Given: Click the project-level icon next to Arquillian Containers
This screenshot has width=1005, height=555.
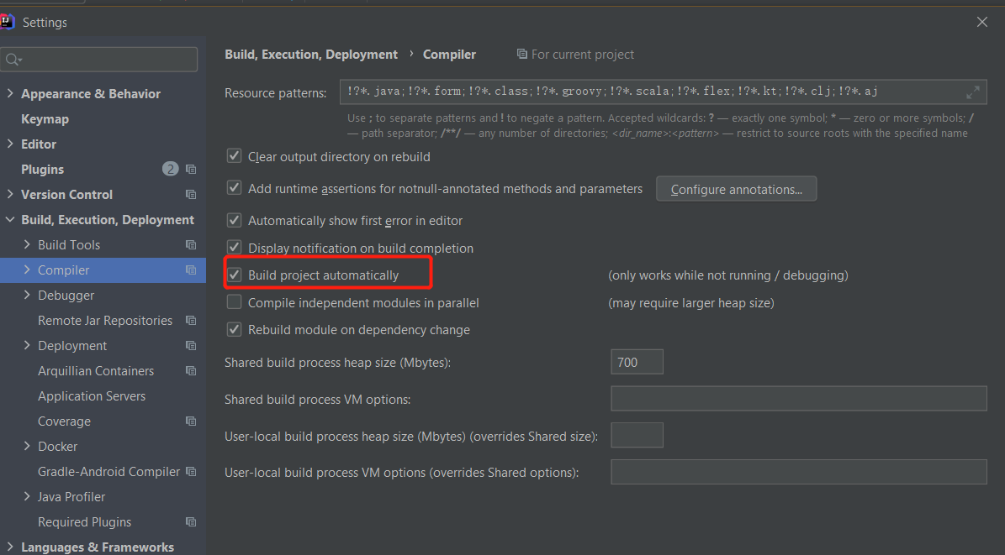Looking at the screenshot, I should tap(190, 370).
